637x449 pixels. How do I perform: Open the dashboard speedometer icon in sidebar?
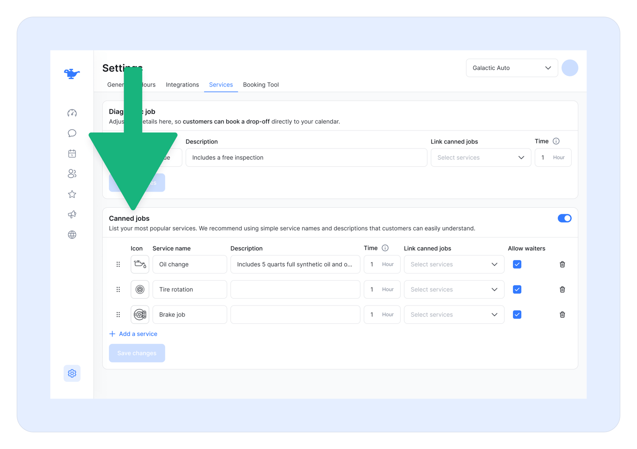tap(72, 112)
